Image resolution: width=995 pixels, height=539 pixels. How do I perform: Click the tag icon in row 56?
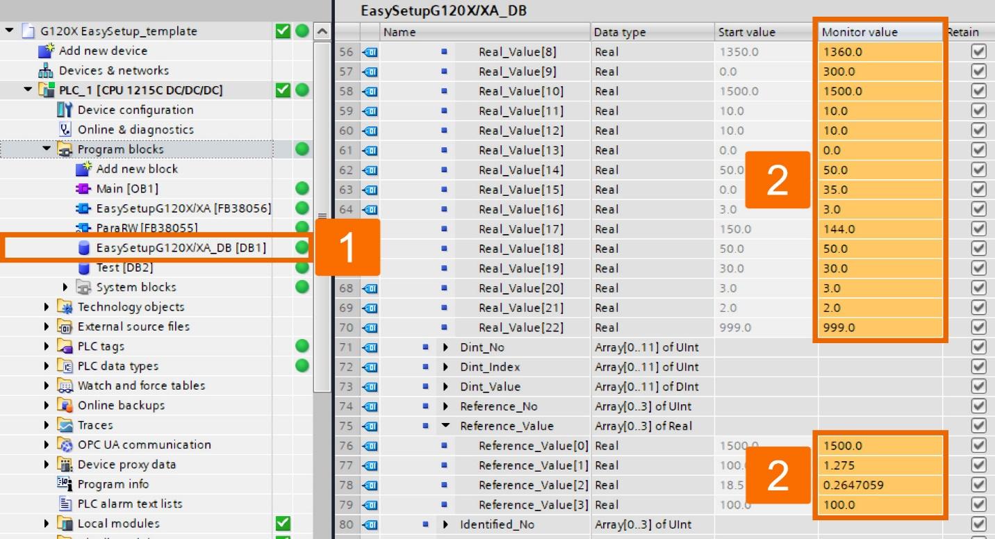pos(370,52)
